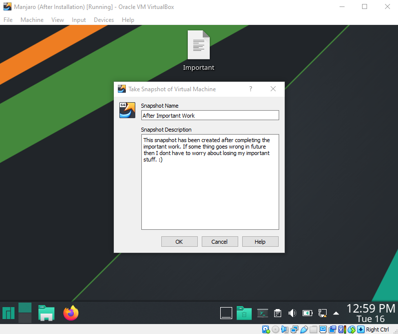Screen dimensions: 398x334
Task: Open the Devices menu
Action: [104, 20]
